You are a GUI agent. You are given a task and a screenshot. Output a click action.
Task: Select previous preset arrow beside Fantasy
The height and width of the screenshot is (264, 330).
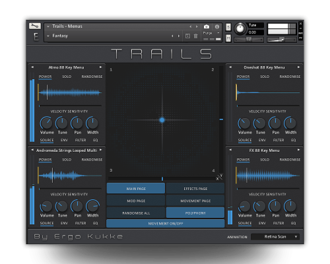[x=172, y=36]
